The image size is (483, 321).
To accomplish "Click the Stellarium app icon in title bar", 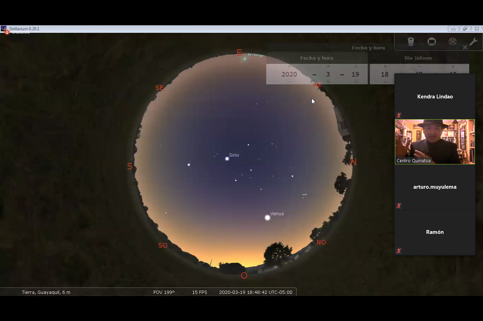I will click(x=4, y=29).
